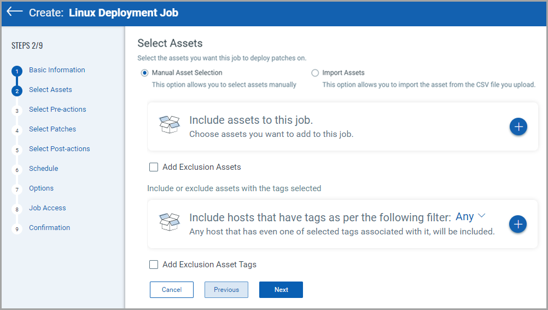The width and height of the screenshot is (548, 310).
Task: Open the Any tag filter dropdown
Action: tap(470, 216)
